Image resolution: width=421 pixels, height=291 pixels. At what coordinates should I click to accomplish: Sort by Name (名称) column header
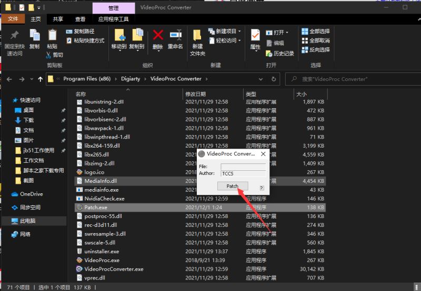point(81,94)
